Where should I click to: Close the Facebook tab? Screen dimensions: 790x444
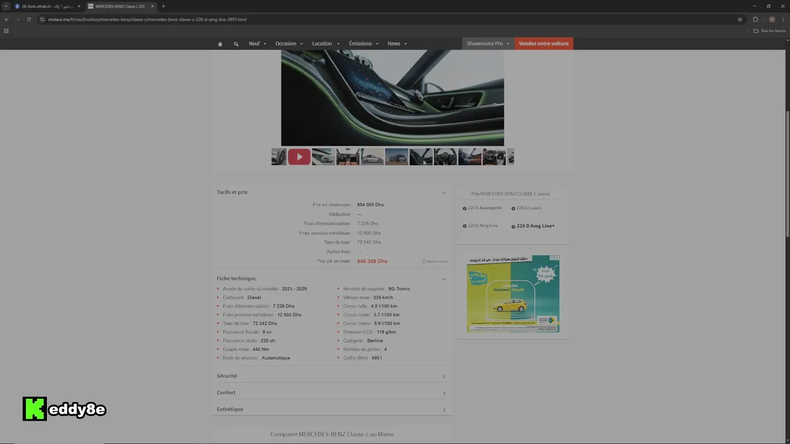(x=78, y=6)
